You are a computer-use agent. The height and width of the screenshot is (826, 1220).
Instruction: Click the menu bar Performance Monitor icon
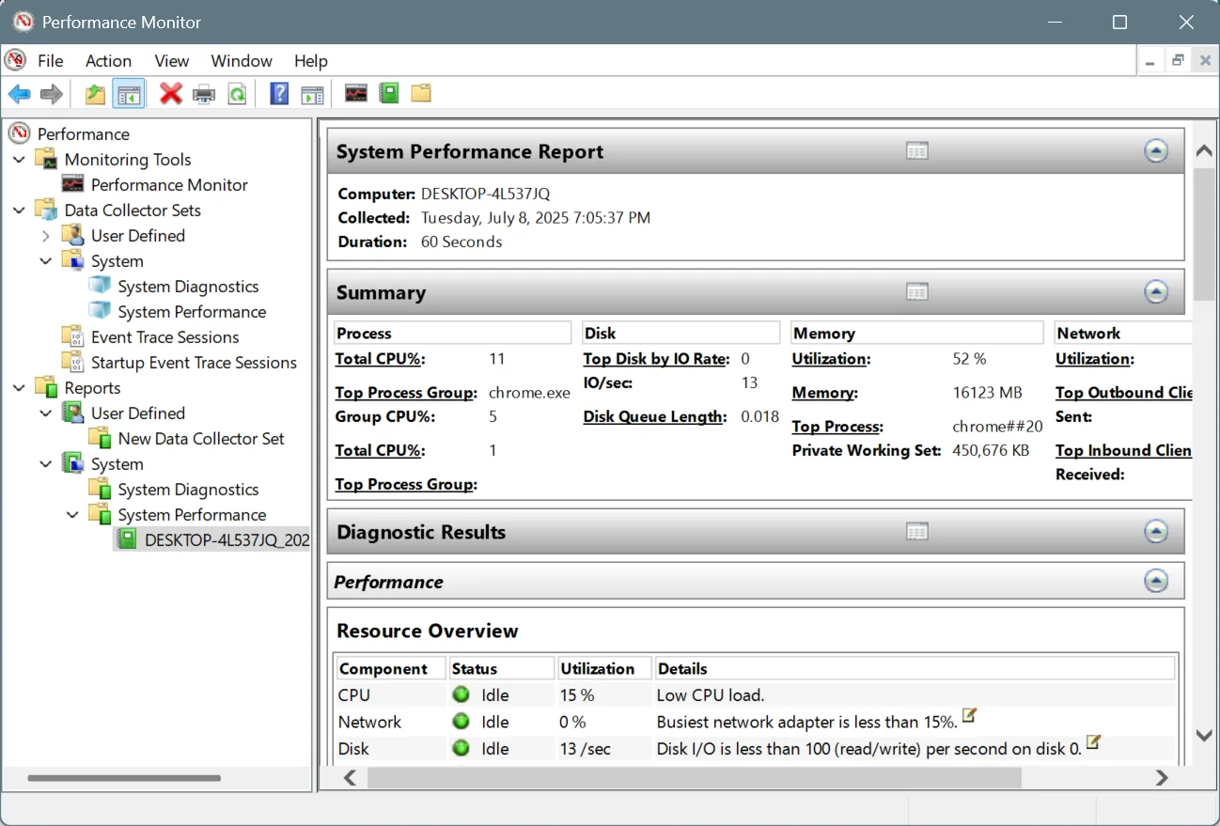tap(16, 61)
